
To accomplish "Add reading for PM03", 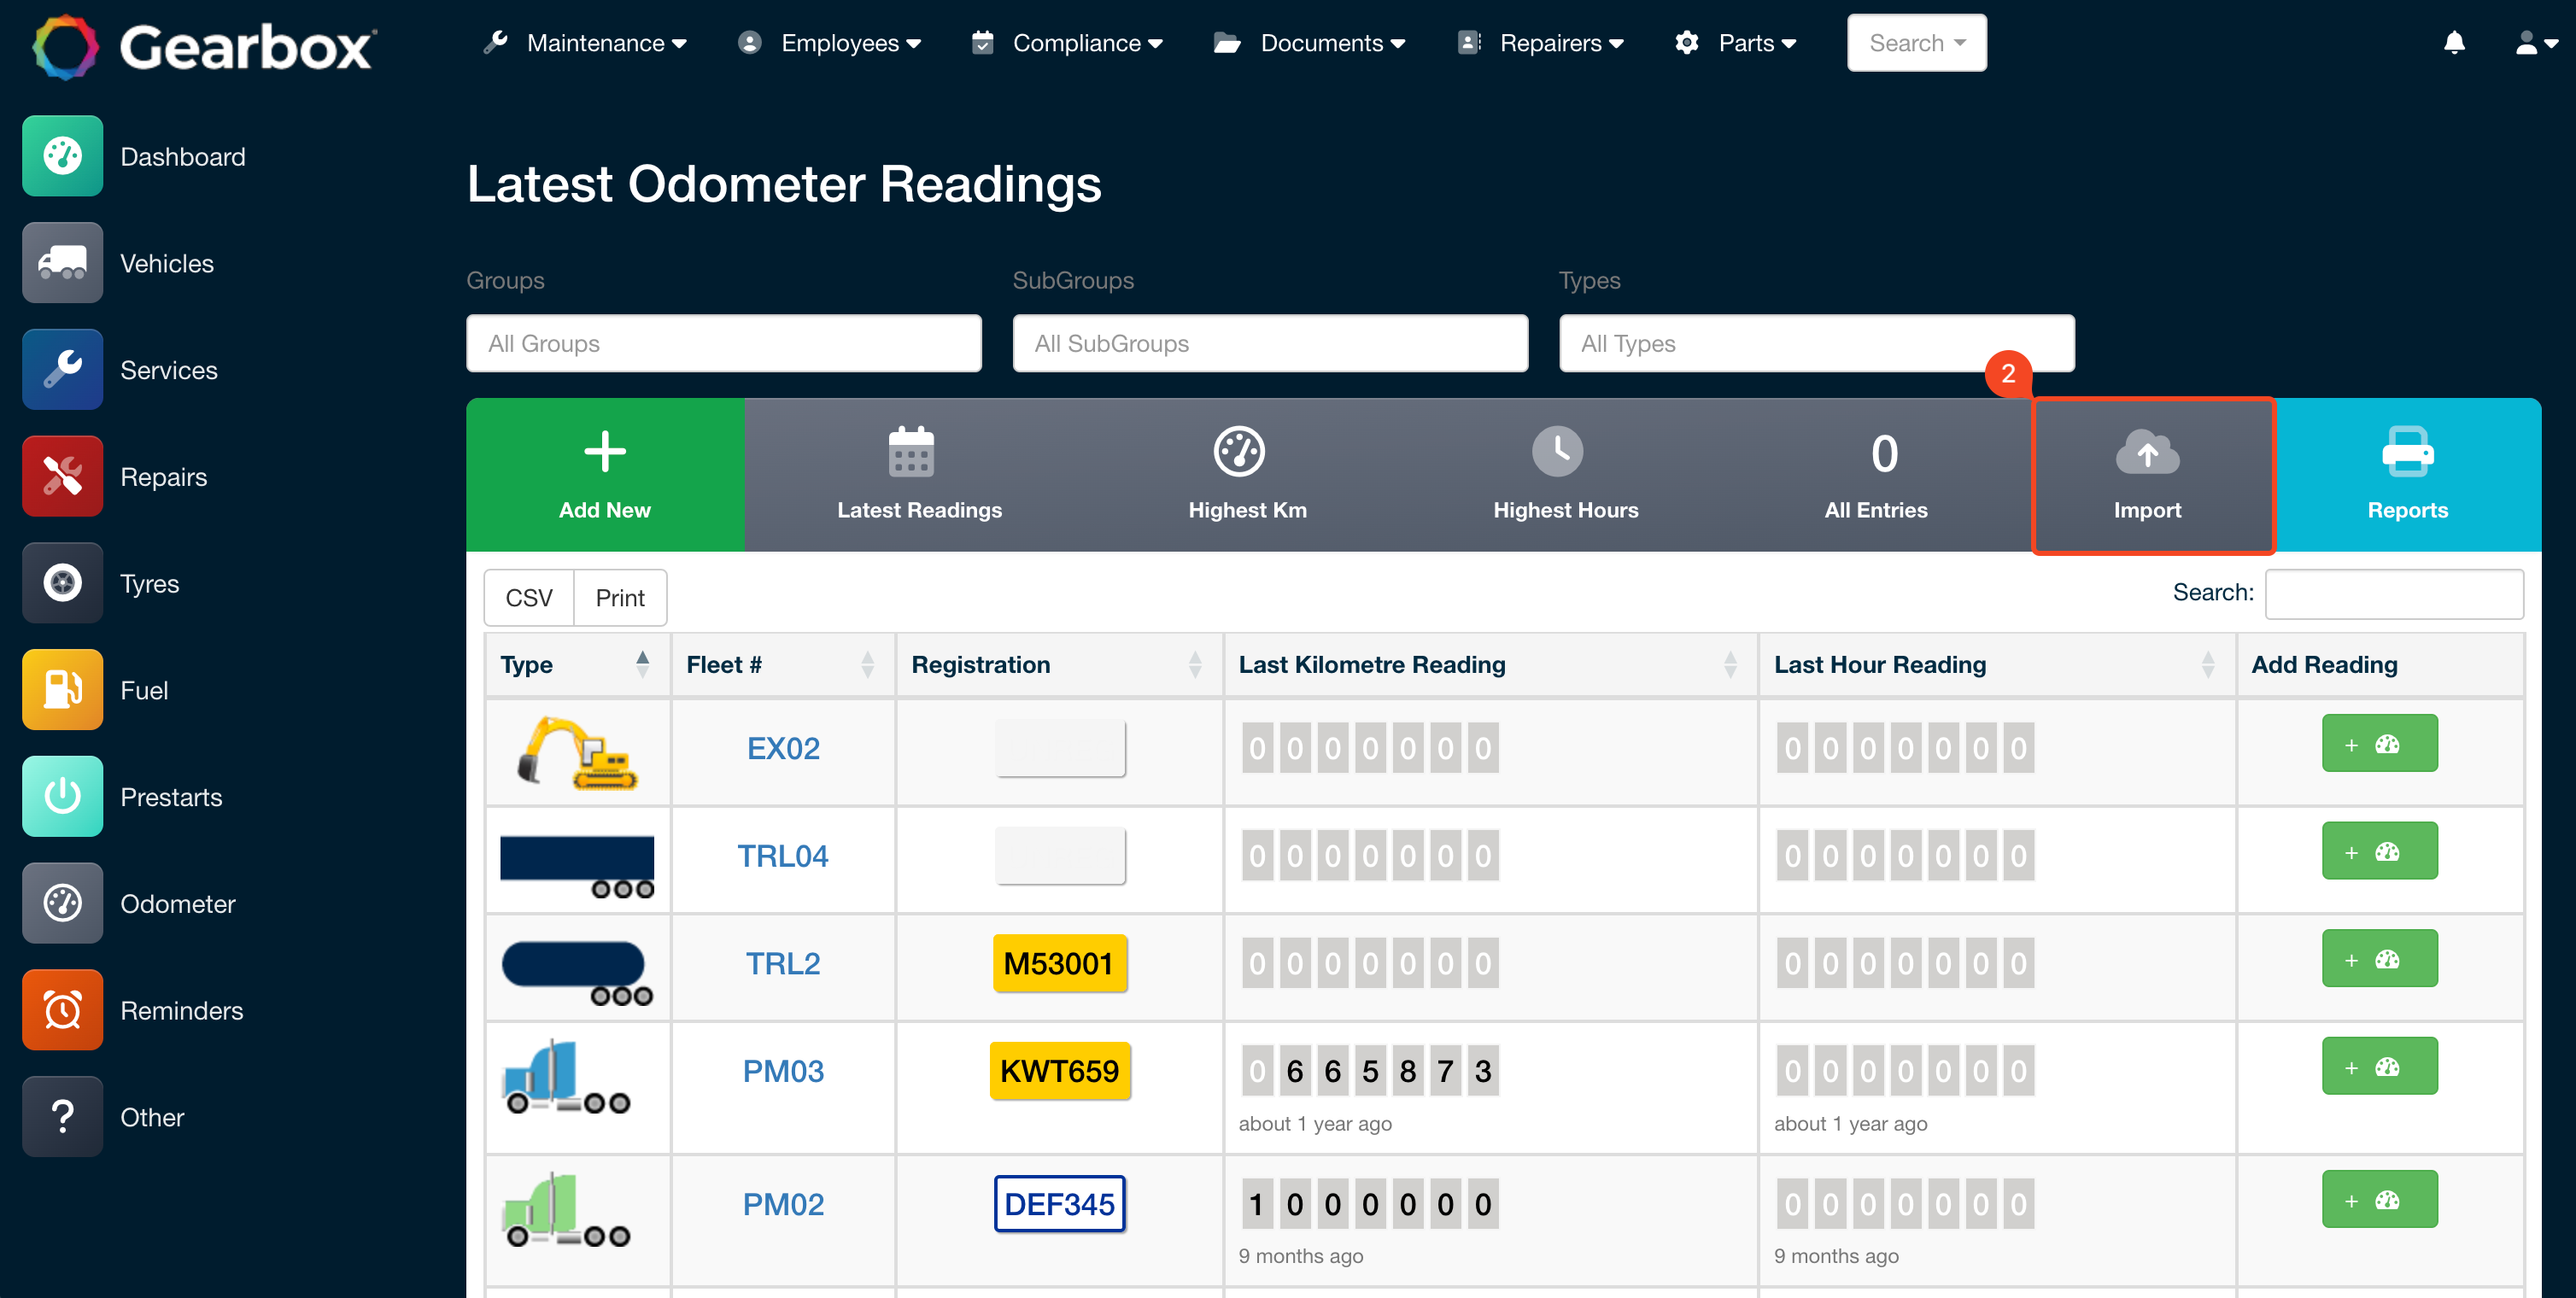I will [x=2379, y=1066].
